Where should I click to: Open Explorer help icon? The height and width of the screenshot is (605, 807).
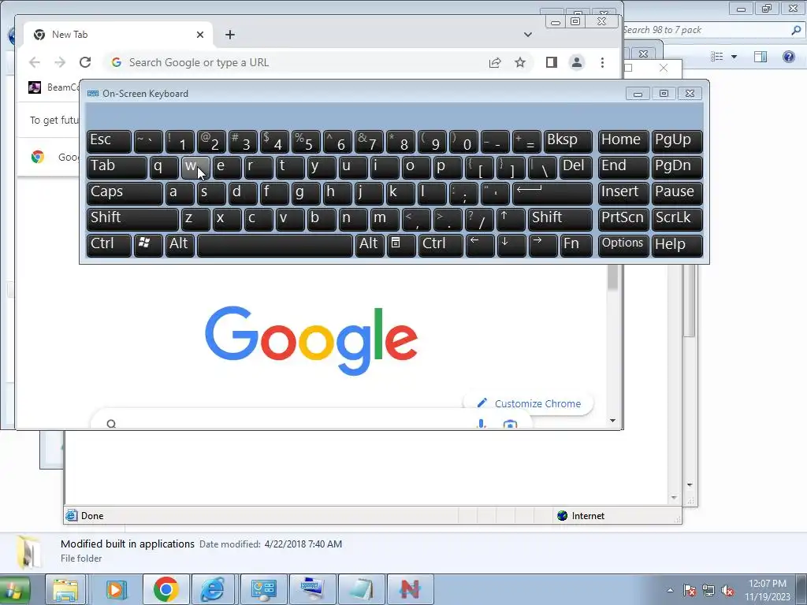788,57
